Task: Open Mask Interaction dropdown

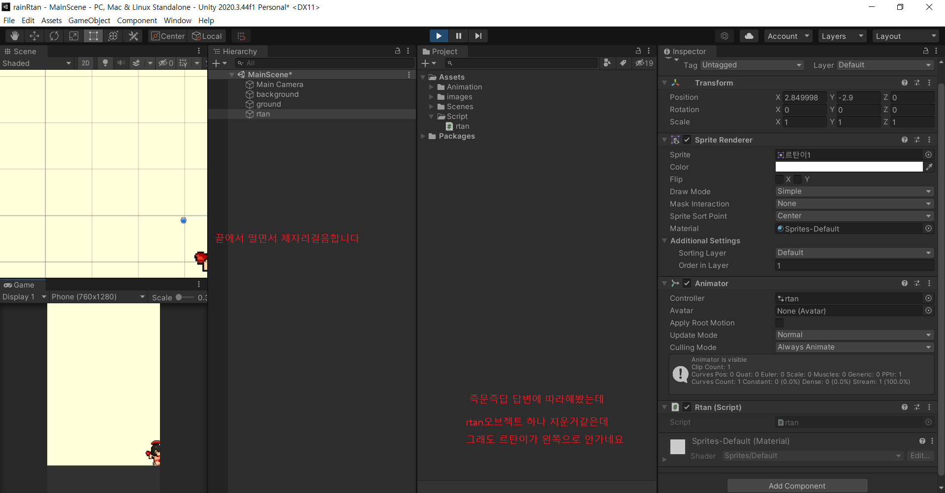Action: [854, 203]
